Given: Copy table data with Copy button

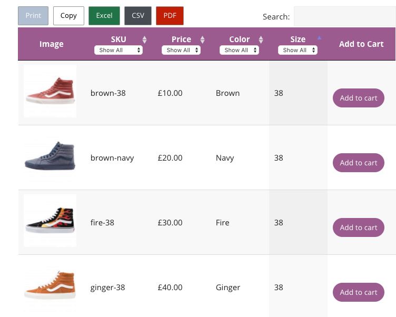Looking at the screenshot, I should [x=68, y=16].
